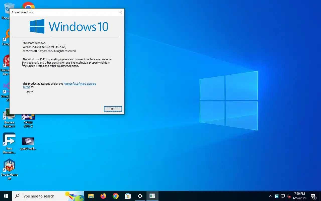Select the About Windows taskbar button

pyautogui.click(x=152, y=196)
